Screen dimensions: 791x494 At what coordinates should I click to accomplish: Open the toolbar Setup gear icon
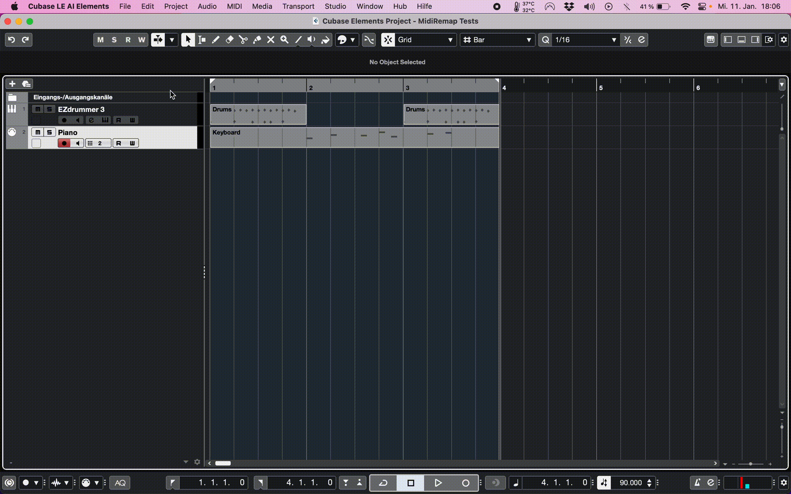click(x=784, y=40)
